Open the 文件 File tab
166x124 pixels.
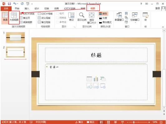point(6,8)
